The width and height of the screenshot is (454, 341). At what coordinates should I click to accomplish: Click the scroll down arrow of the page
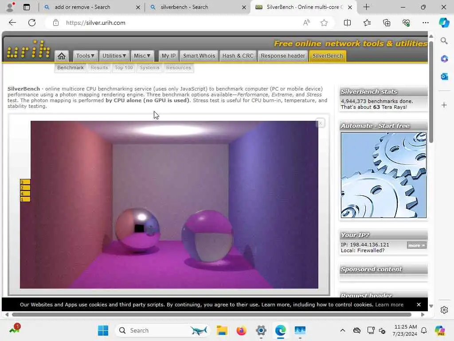pos(431,306)
